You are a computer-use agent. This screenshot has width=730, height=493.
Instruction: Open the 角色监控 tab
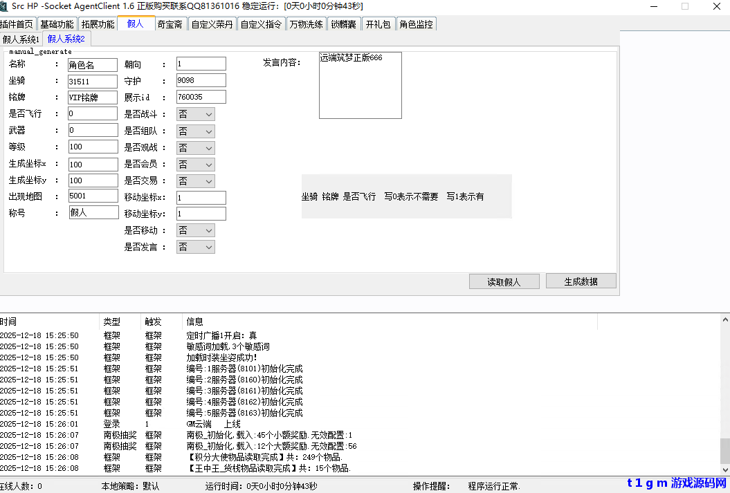tap(416, 23)
